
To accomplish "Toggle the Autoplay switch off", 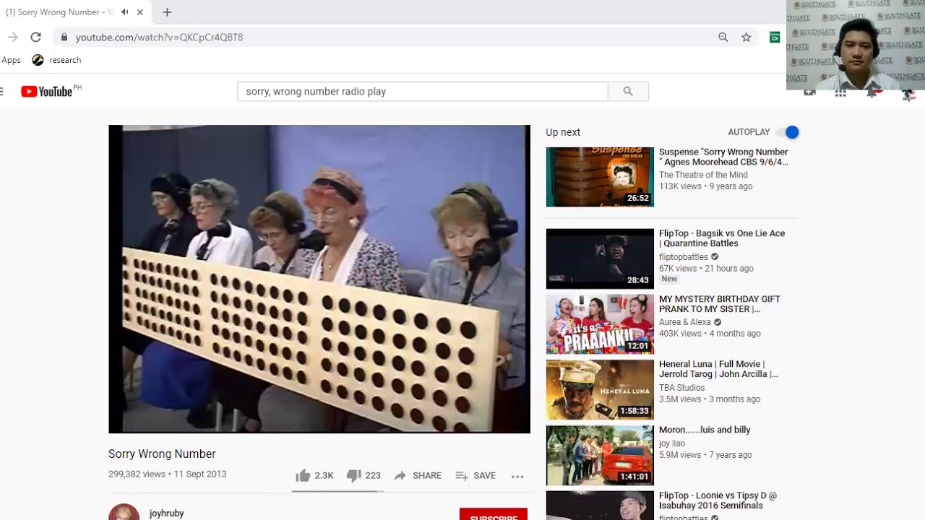I will point(788,132).
